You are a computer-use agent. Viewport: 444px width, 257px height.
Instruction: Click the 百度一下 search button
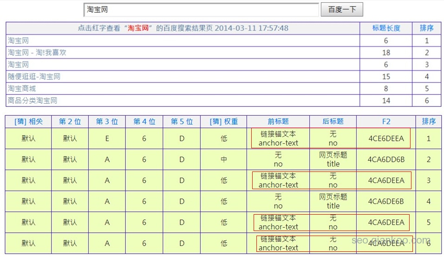(x=342, y=10)
